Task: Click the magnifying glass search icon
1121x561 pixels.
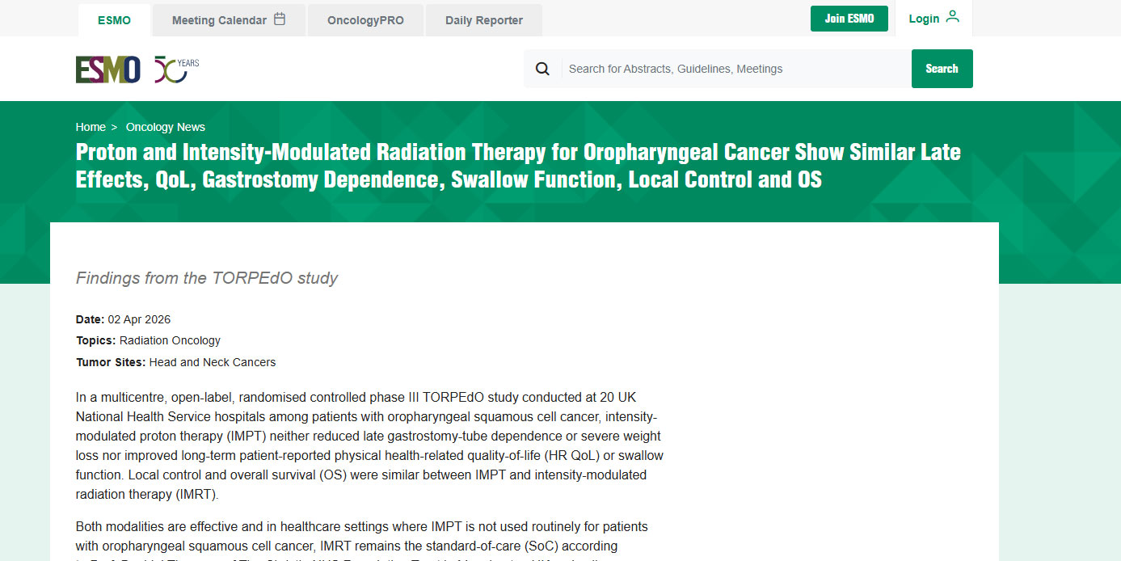Action: [542, 69]
